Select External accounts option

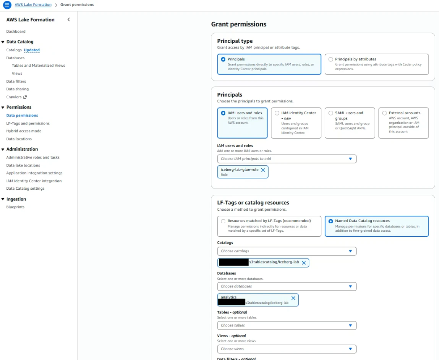403,123
